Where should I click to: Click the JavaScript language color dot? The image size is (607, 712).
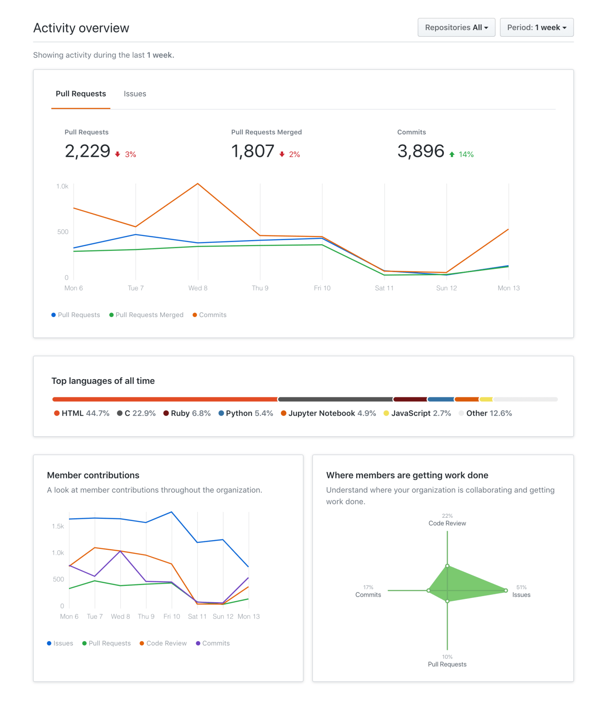[x=386, y=413]
